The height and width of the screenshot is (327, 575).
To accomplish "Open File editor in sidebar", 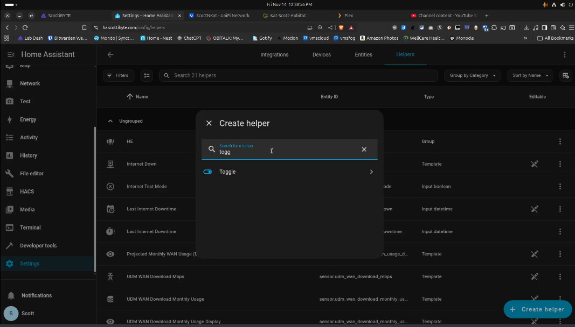I will click(x=31, y=174).
